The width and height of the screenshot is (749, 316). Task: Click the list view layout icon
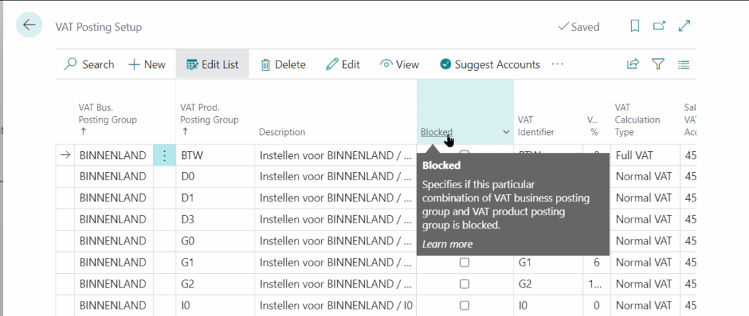(x=684, y=64)
